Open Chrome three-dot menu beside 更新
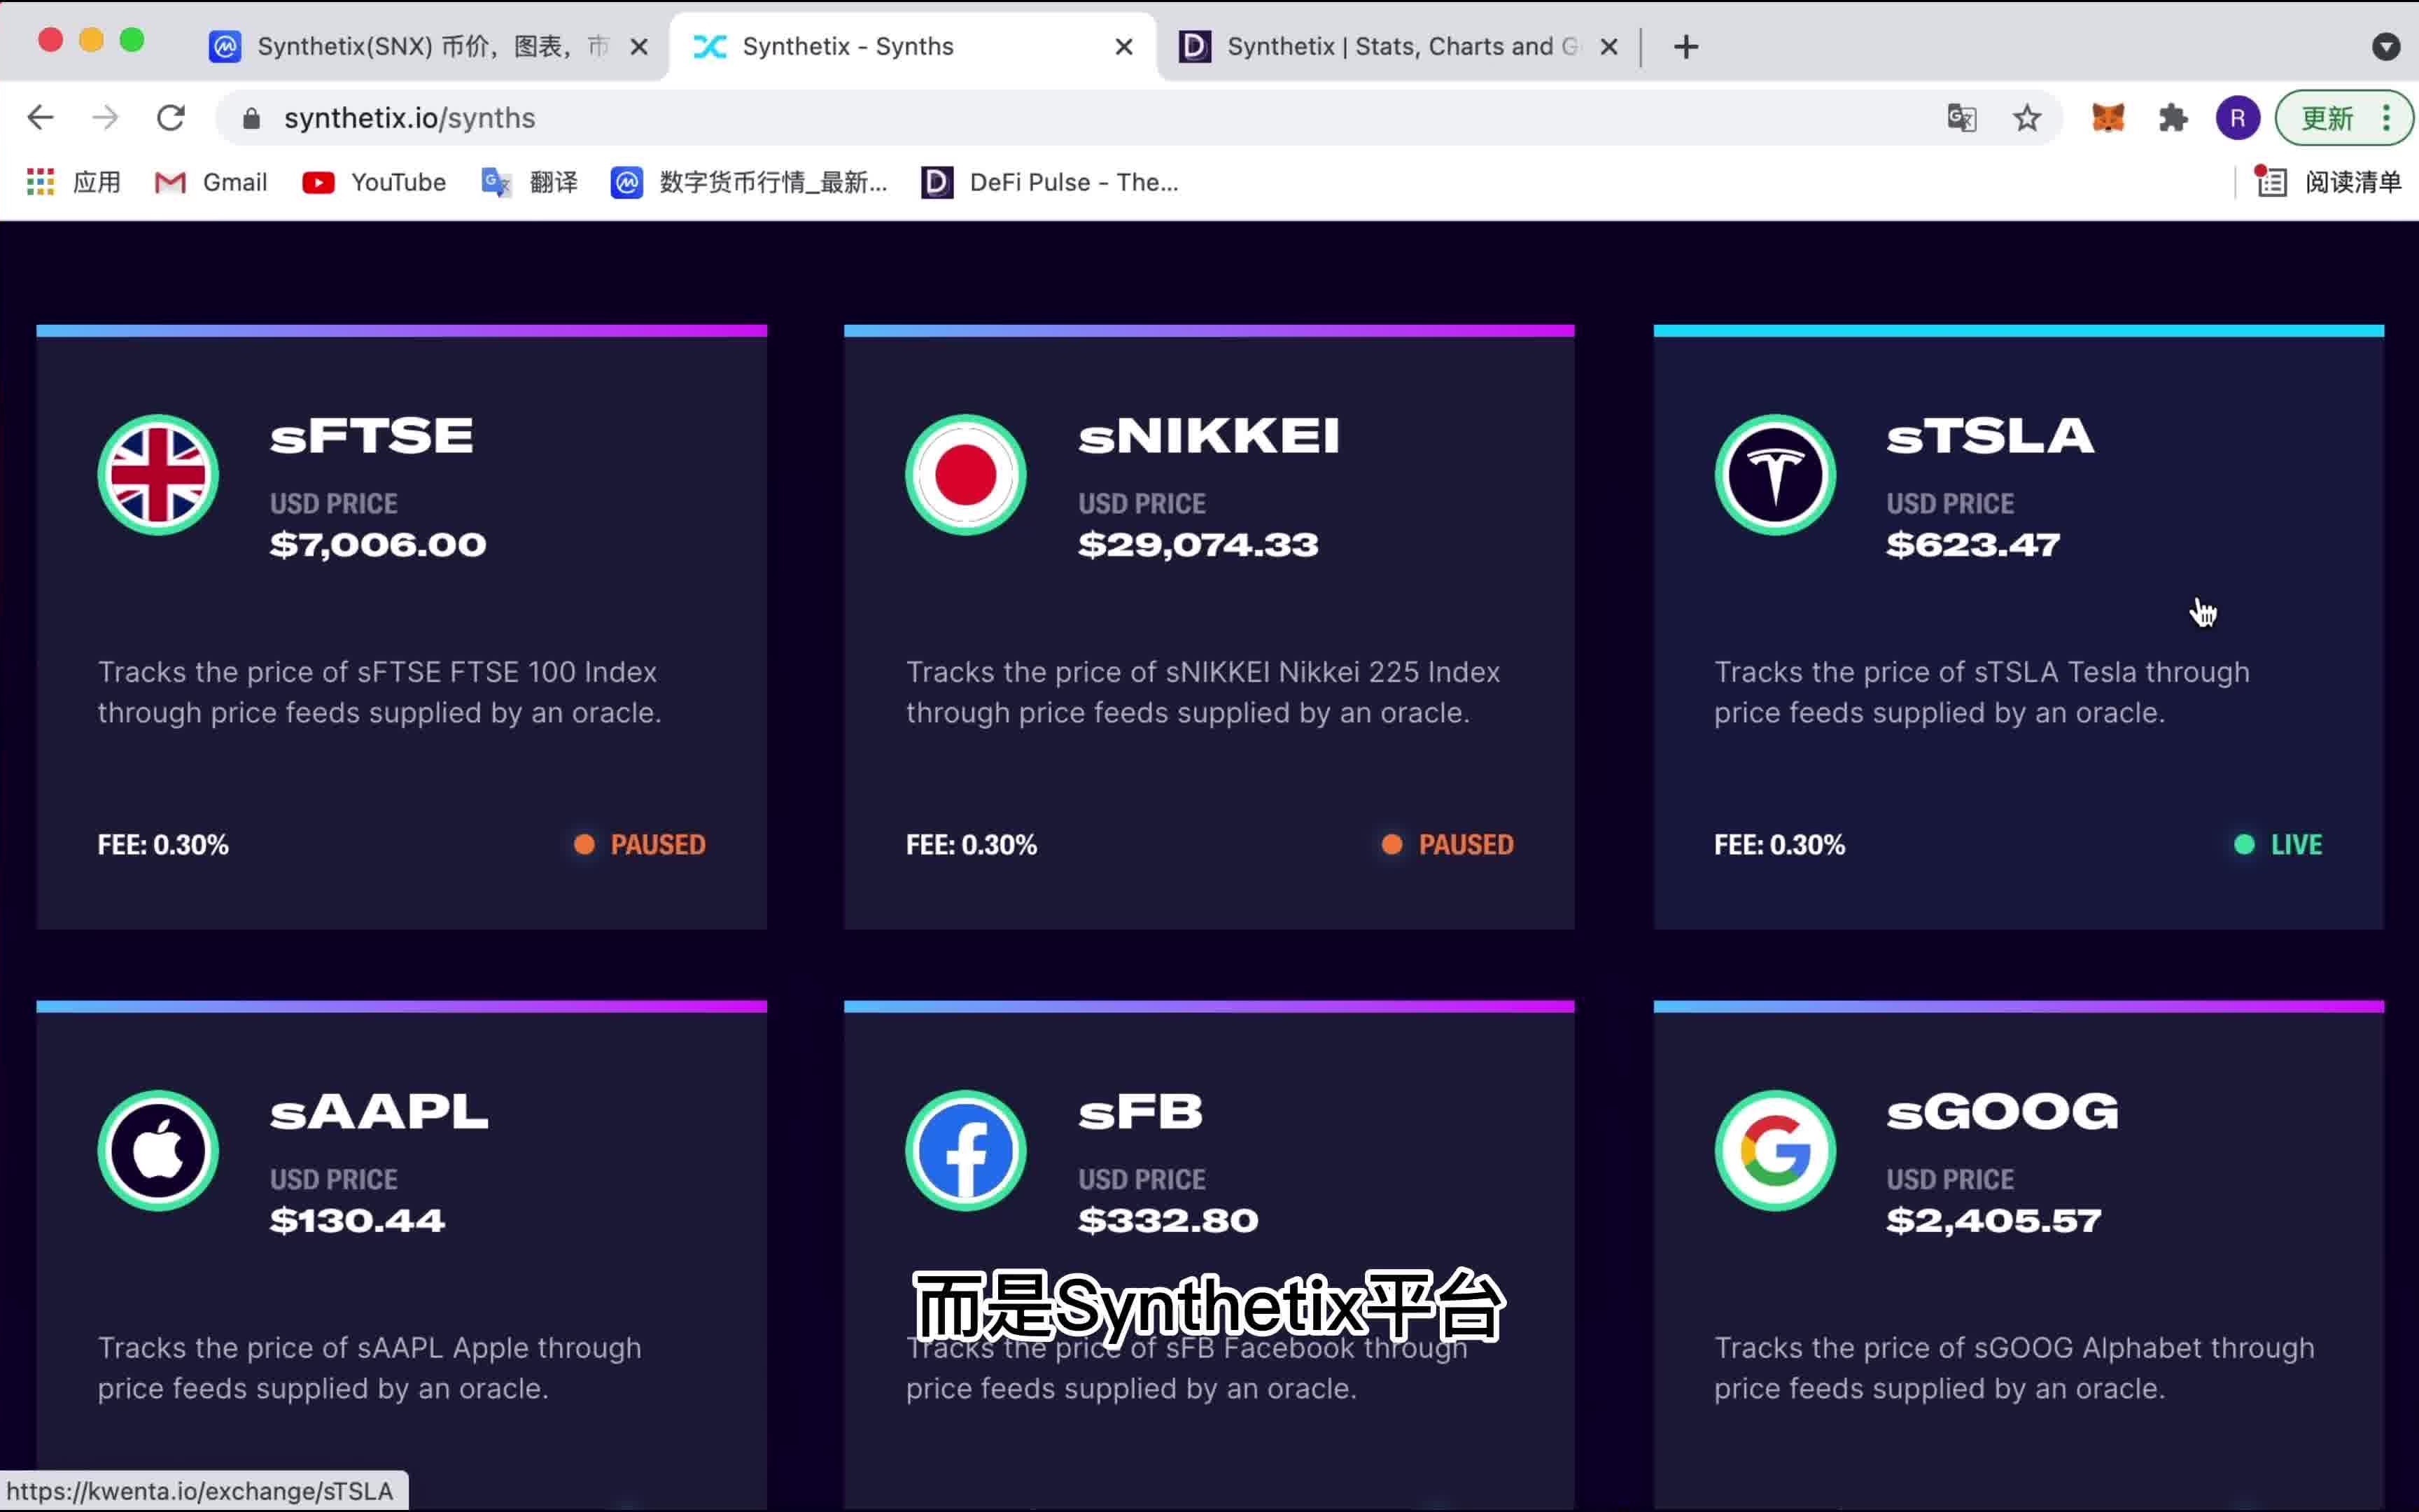The width and height of the screenshot is (2419, 1512). point(2387,118)
